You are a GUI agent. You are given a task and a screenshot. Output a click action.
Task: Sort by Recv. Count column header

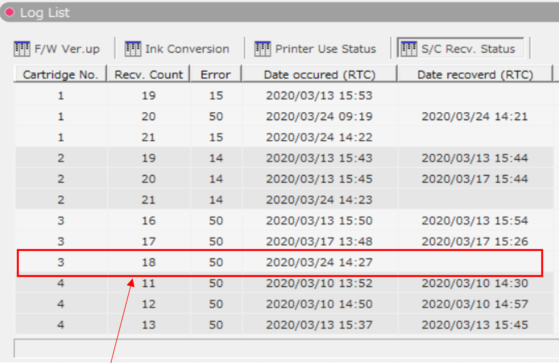148,75
